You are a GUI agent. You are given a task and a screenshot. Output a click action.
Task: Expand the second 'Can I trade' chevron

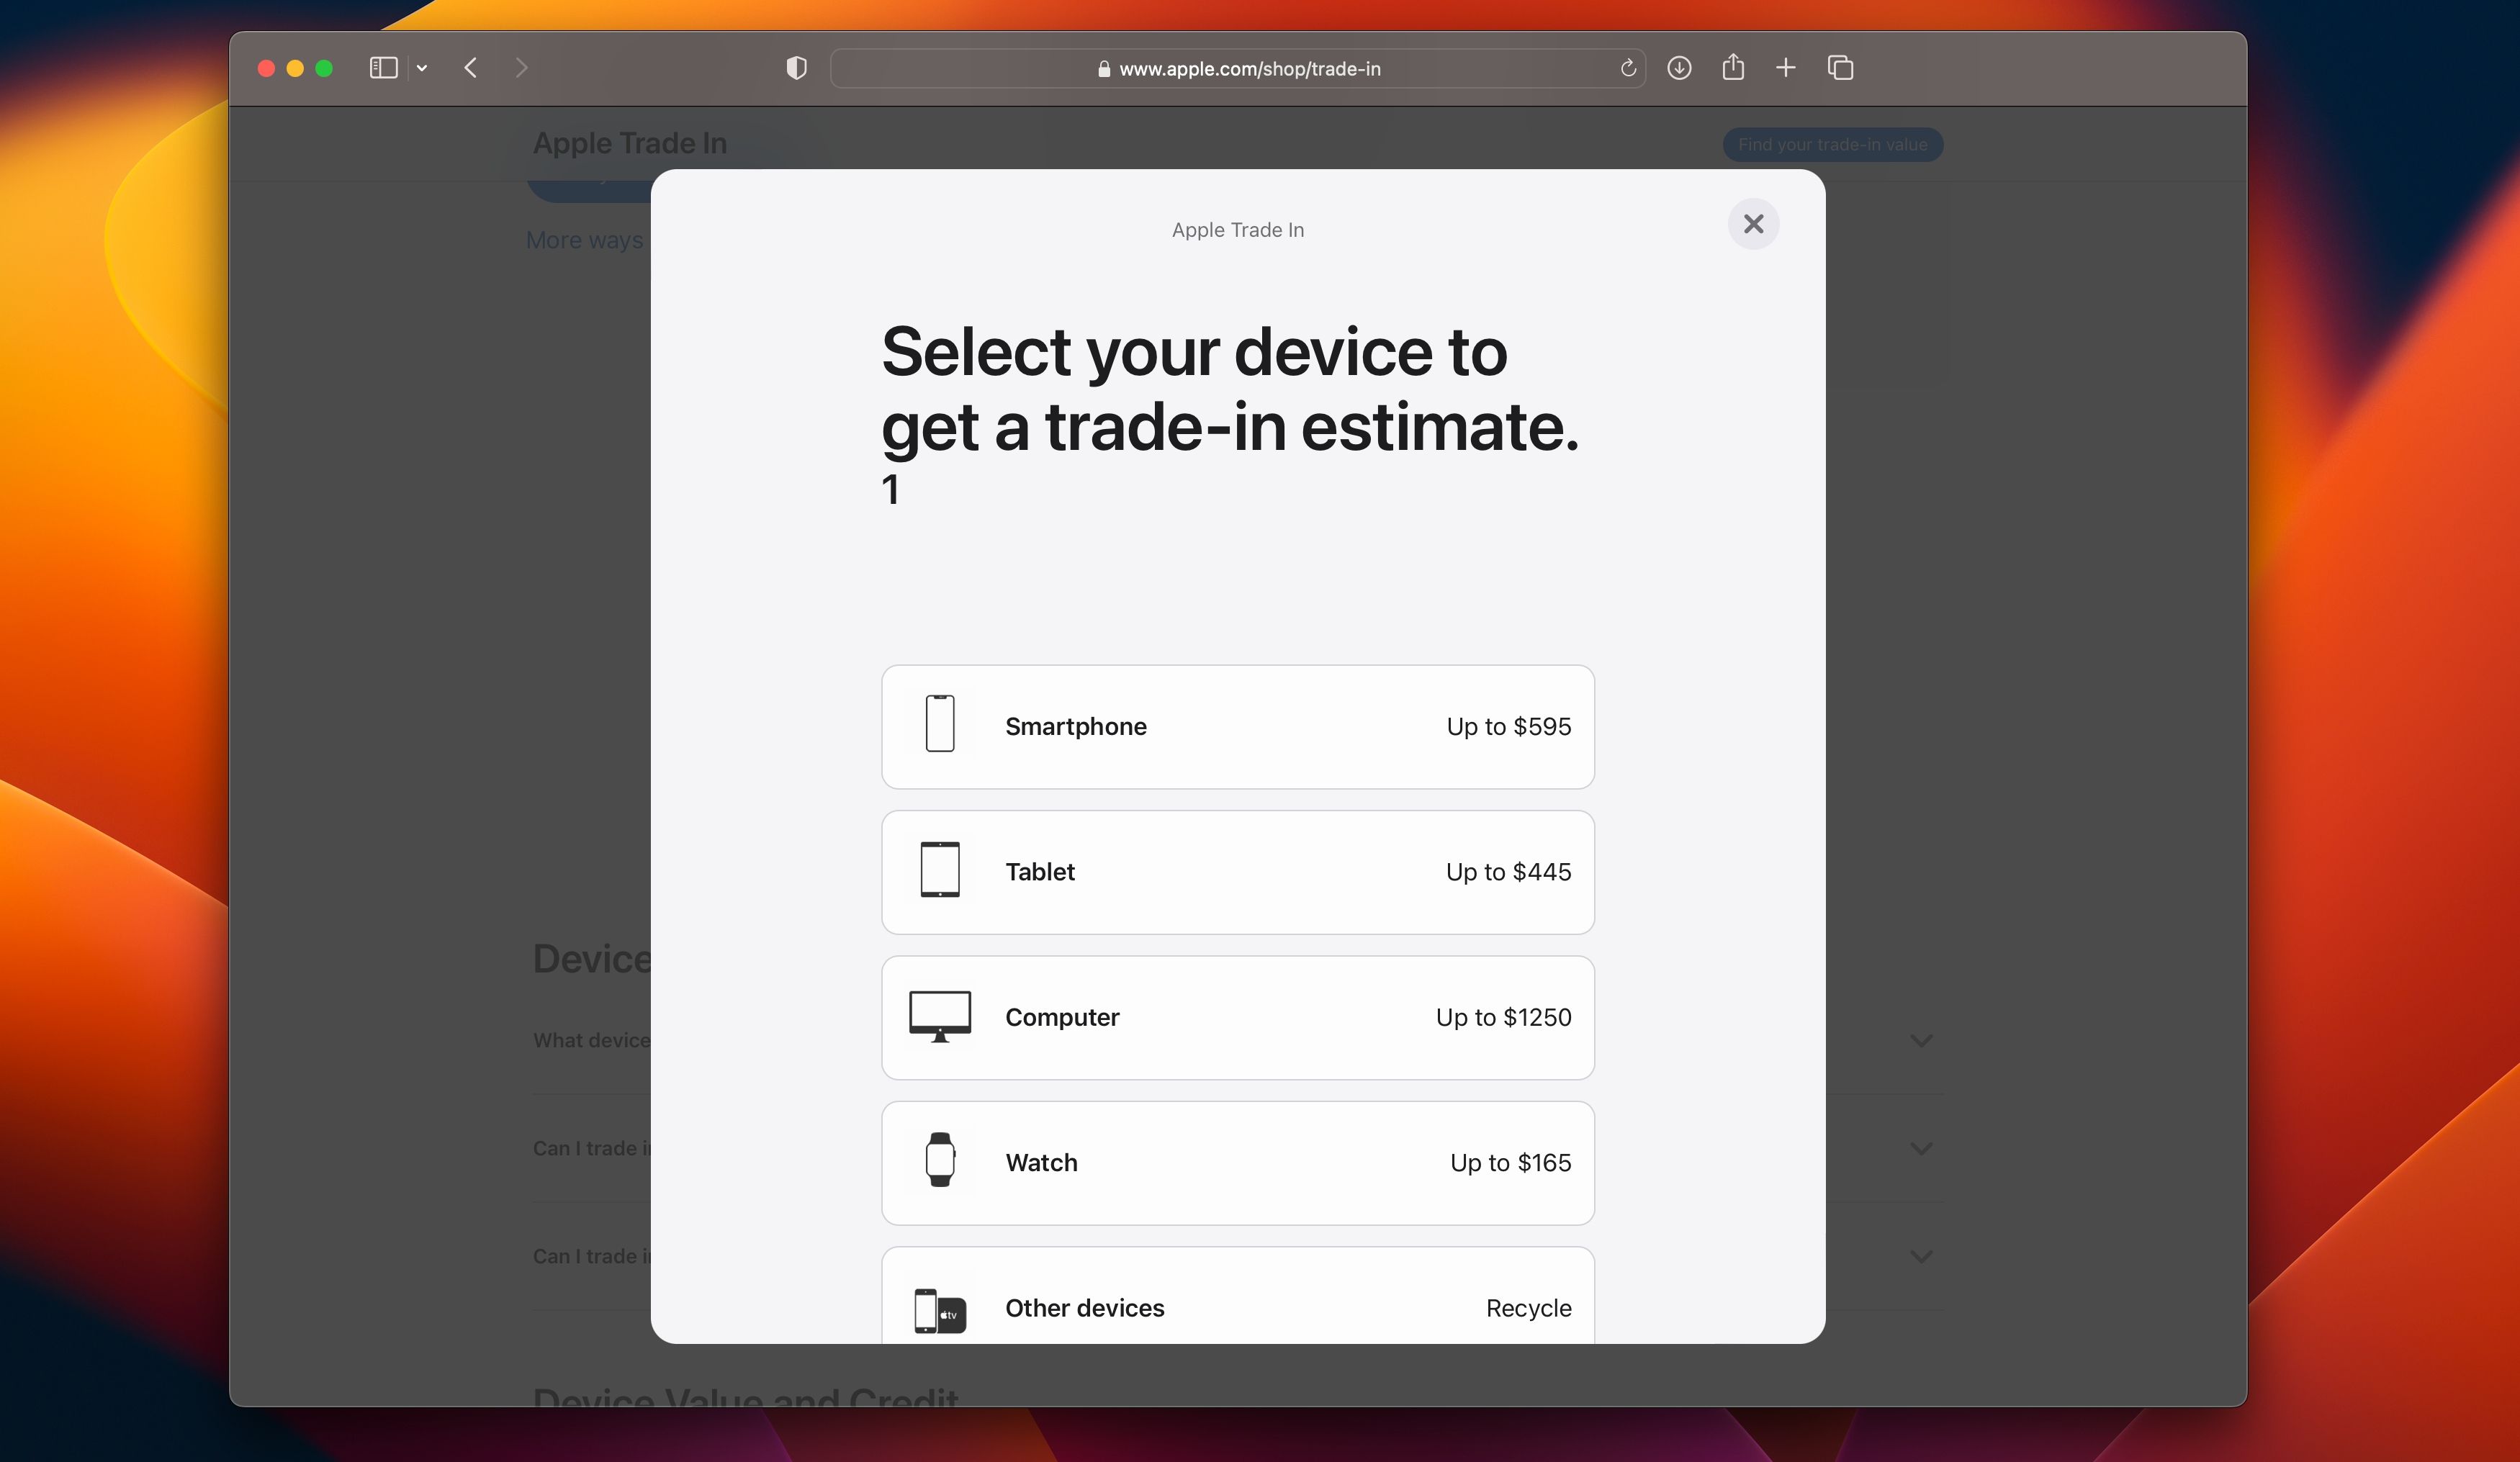(x=1921, y=1257)
